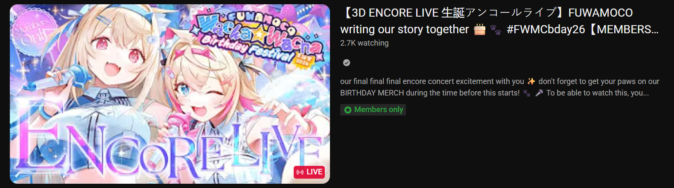
Task: Click the green Members only label
Action: (373, 110)
